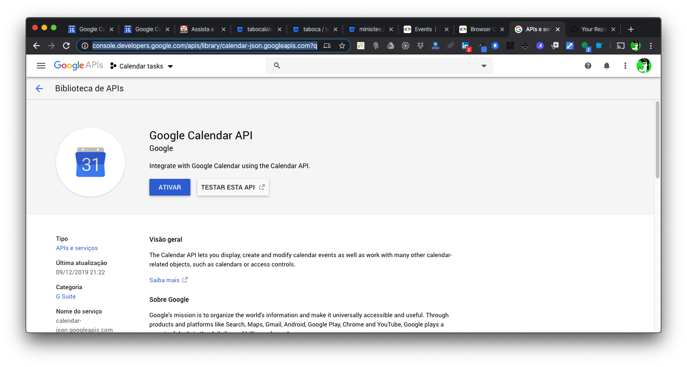Open the APIs e serviços link
The height and width of the screenshot is (367, 687).
pyautogui.click(x=77, y=248)
